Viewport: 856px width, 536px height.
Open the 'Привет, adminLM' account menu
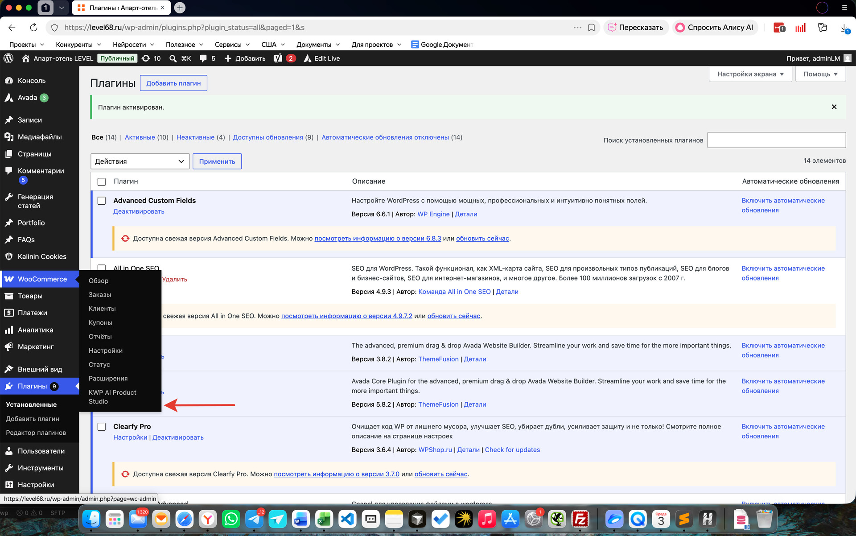tap(819, 58)
